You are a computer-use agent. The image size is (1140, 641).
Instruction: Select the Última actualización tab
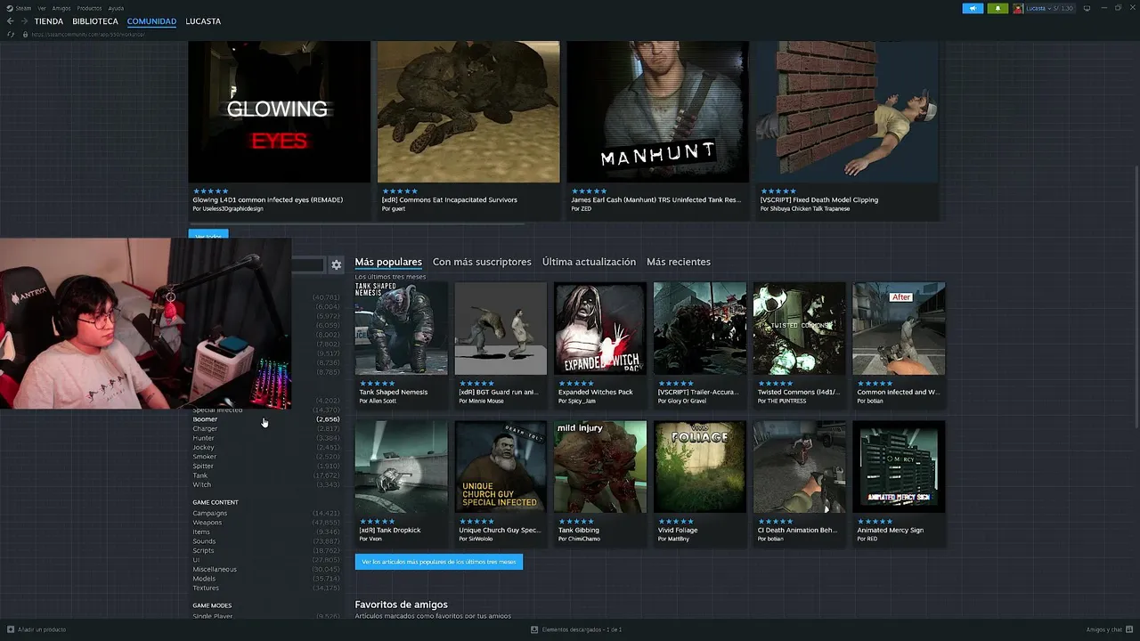589,262
